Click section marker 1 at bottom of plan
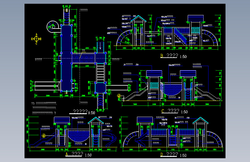The height and width of the screenshot is (162, 250). (66, 93)
